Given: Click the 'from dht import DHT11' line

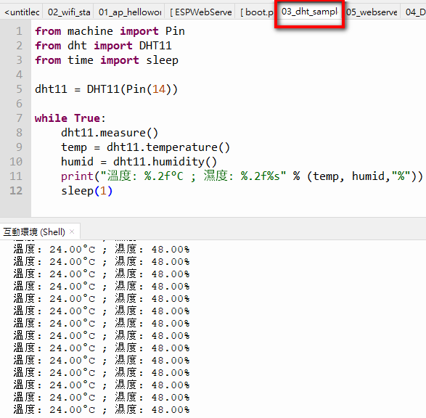Looking at the screenshot, I should (x=103, y=46).
